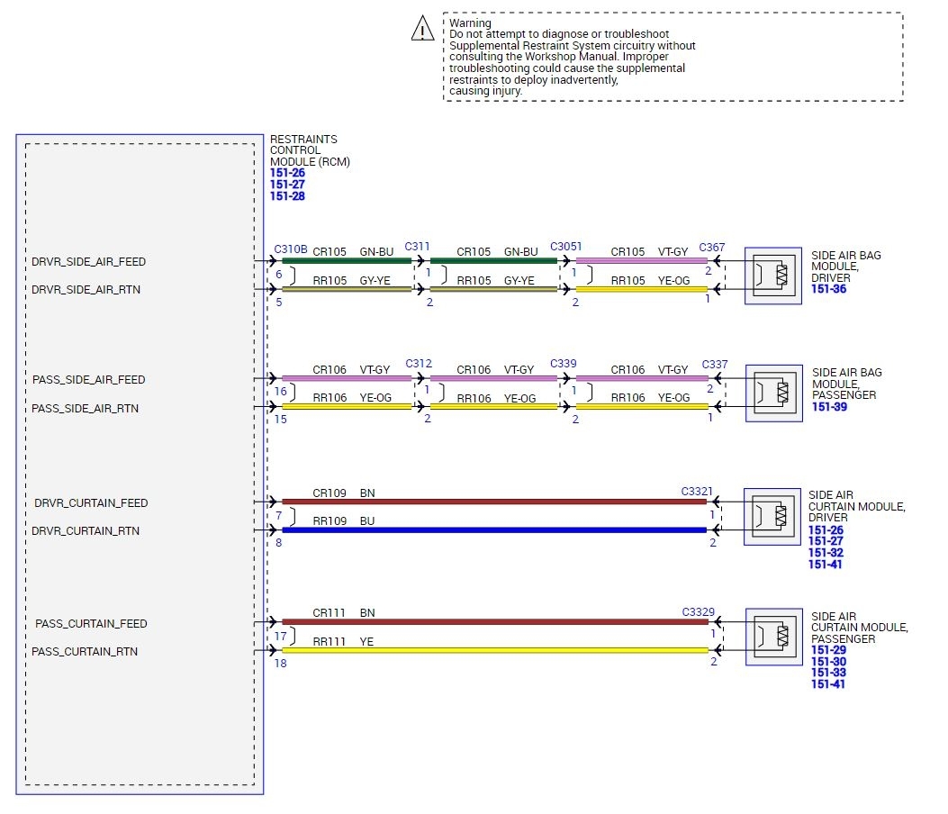The image size is (948, 814).
Task: Click the warning triangle icon
Action: coord(422,29)
